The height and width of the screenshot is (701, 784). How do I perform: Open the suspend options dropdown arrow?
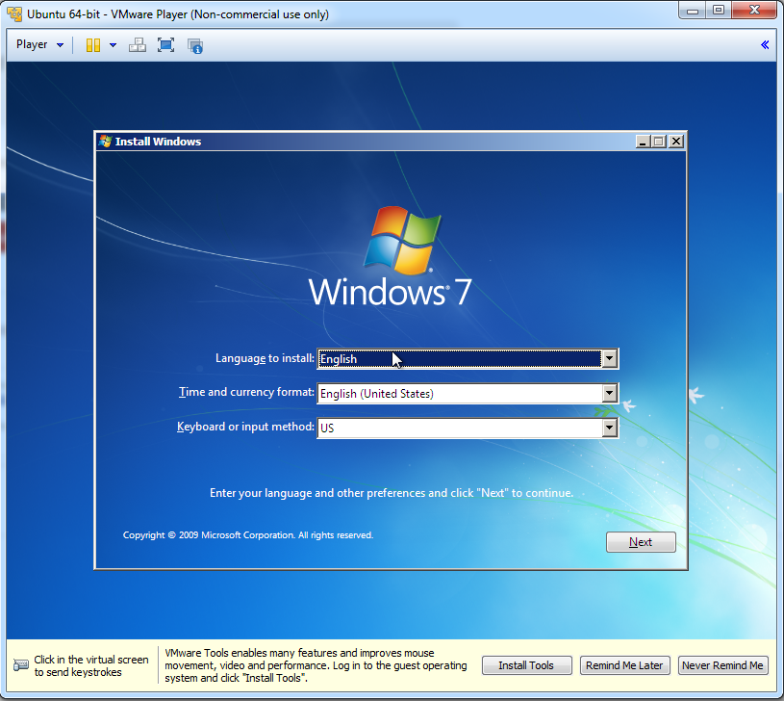tap(113, 44)
